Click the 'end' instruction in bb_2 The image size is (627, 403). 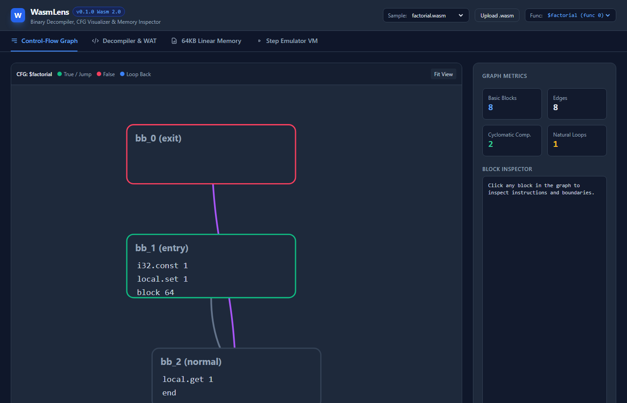click(x=169, y=393)
